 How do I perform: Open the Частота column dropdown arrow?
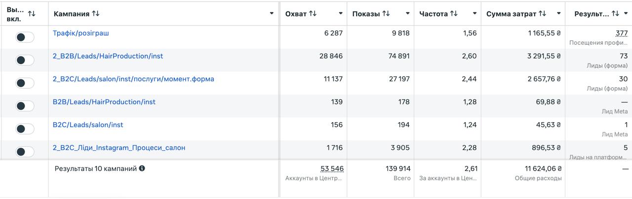pos(474,14)
